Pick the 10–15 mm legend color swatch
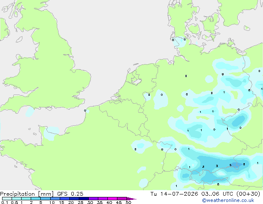Image resolution: width=263 pixels, height=204 pixels. pyautogui.click(x=55, y=199)
